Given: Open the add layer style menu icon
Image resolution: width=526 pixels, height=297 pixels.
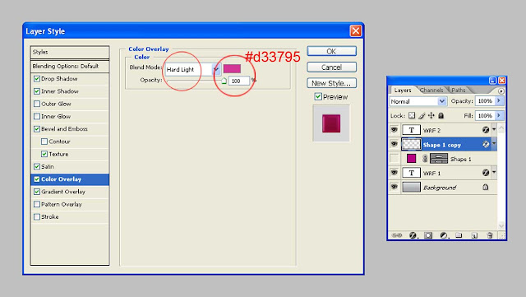Looking at the screenshot, I should pos(413,235).
